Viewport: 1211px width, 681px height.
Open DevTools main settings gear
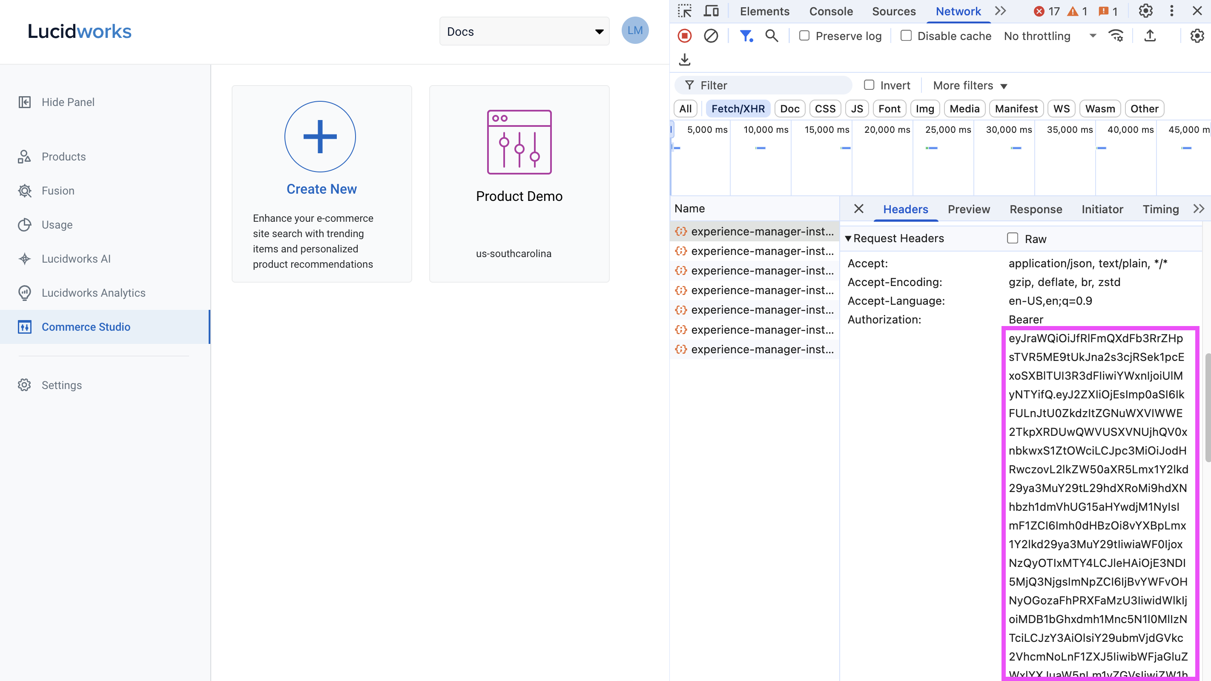coord(1146,11)
